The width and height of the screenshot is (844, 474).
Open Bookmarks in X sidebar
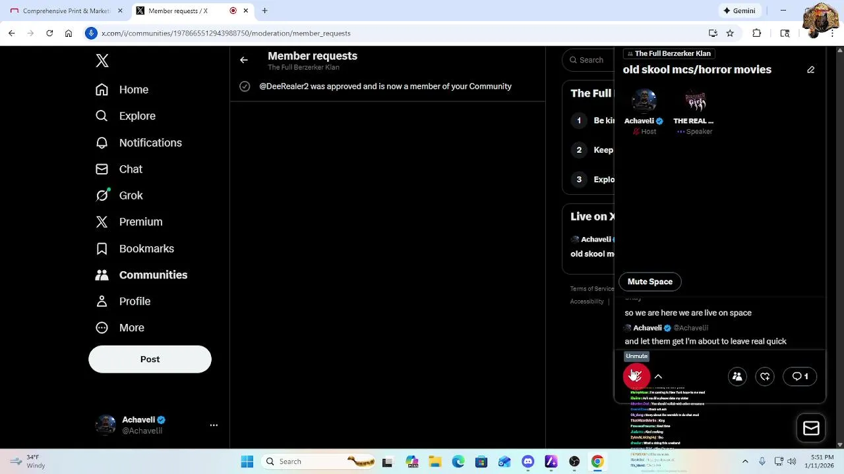[x=135, y=249]
